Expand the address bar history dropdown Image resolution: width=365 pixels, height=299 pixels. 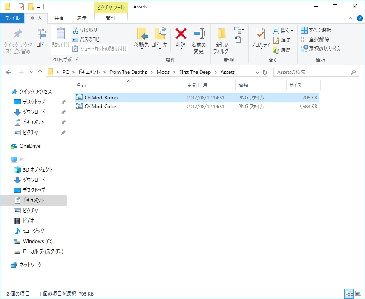click(257, 72)
